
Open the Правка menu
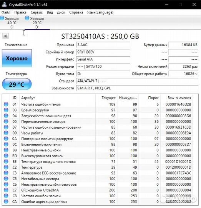[x=20, y=12]
